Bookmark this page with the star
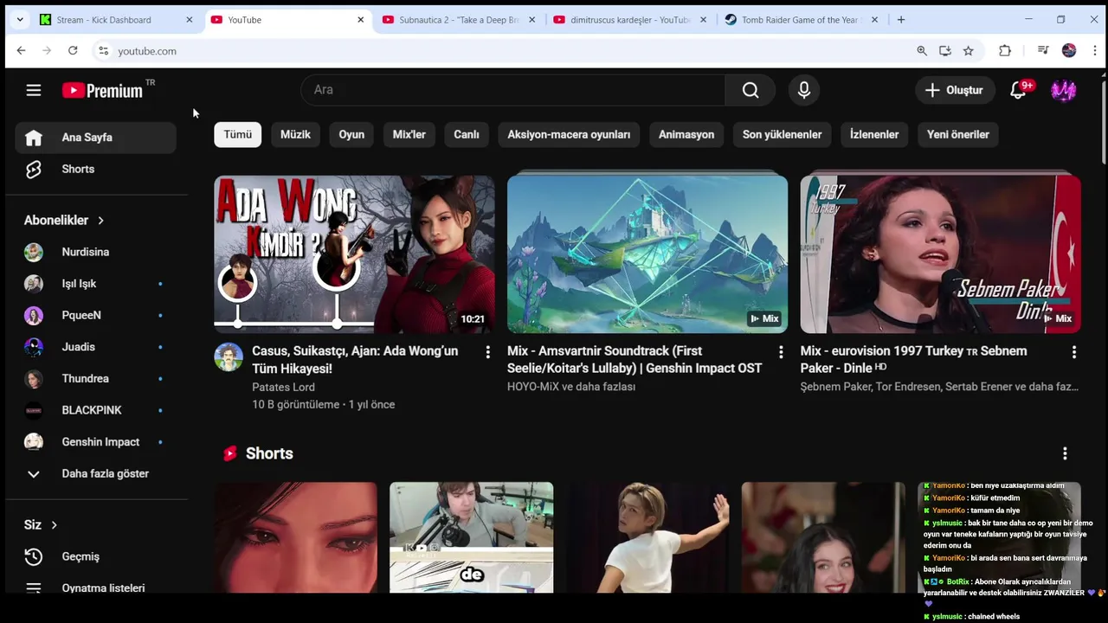 point(969,51)
